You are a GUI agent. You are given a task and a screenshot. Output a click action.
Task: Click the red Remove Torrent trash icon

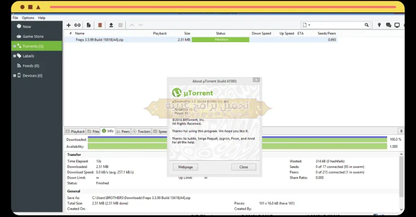tap(100, 25)
